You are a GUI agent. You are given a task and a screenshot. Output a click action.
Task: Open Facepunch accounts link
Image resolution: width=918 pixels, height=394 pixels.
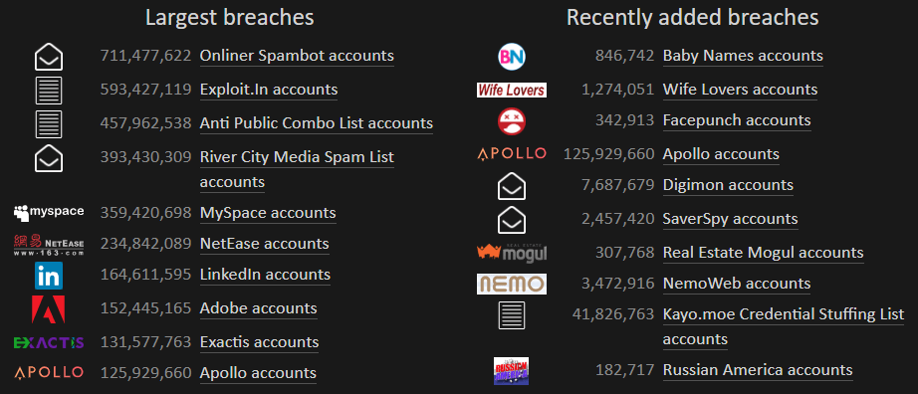737,120
